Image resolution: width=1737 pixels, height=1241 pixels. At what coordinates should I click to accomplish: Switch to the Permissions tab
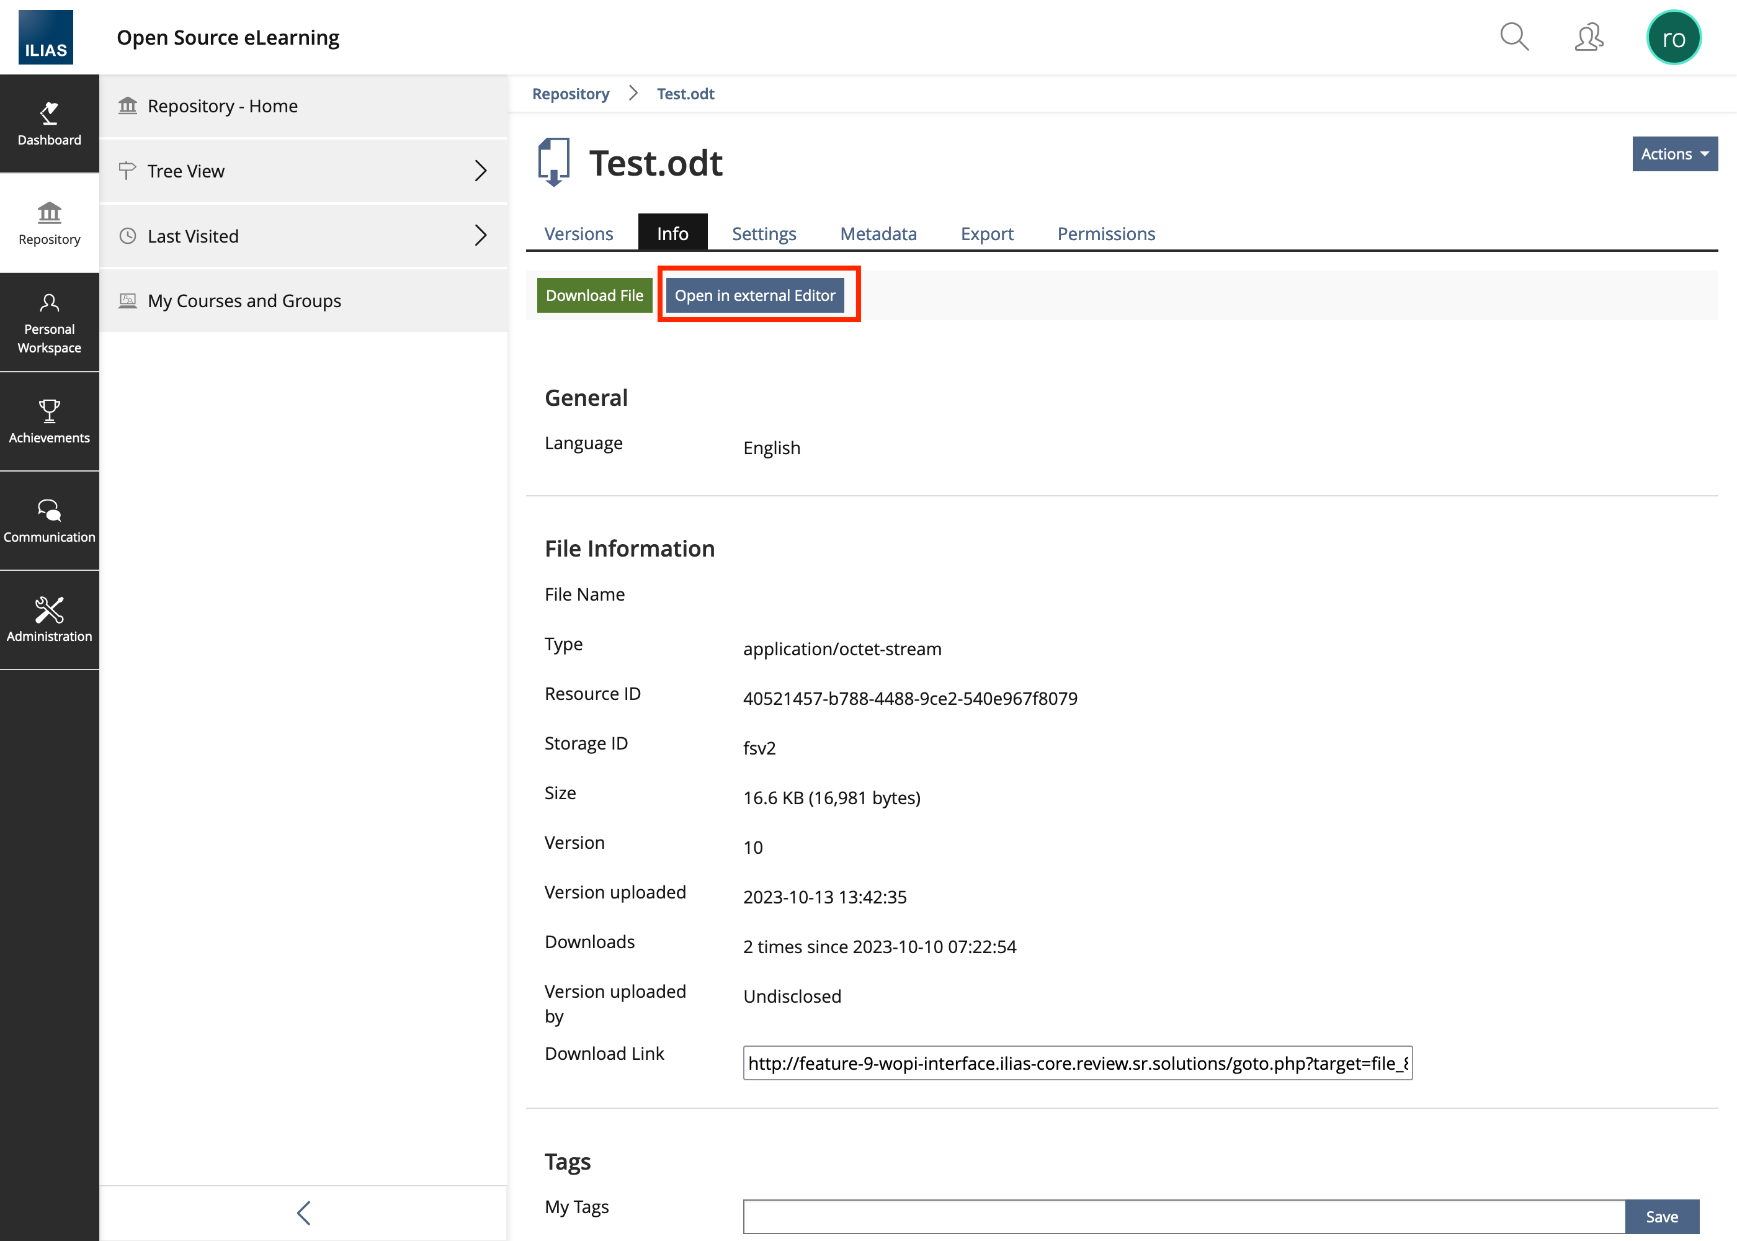point(1105,234)
